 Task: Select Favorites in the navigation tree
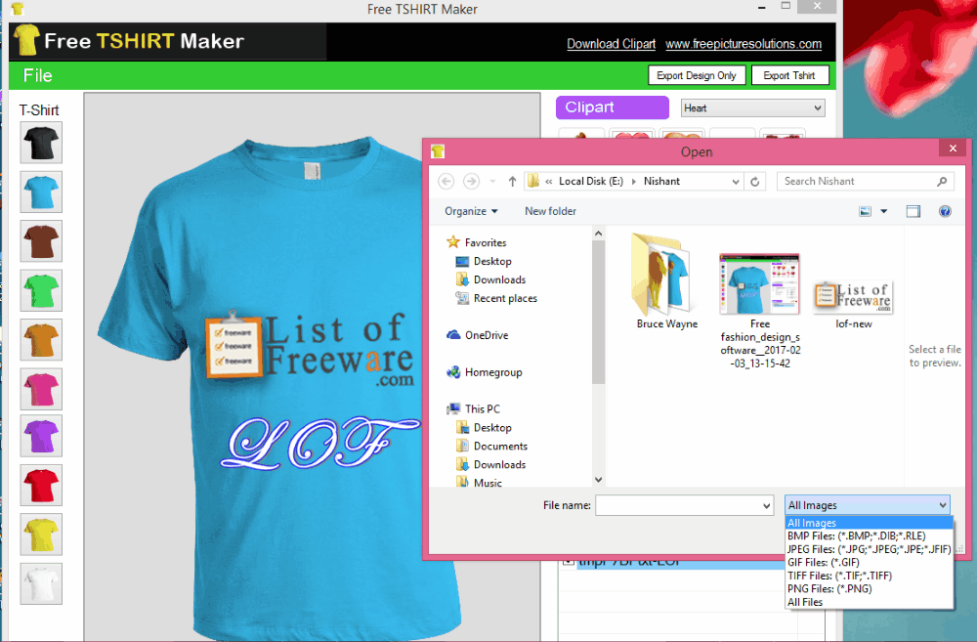pos(477,242)
